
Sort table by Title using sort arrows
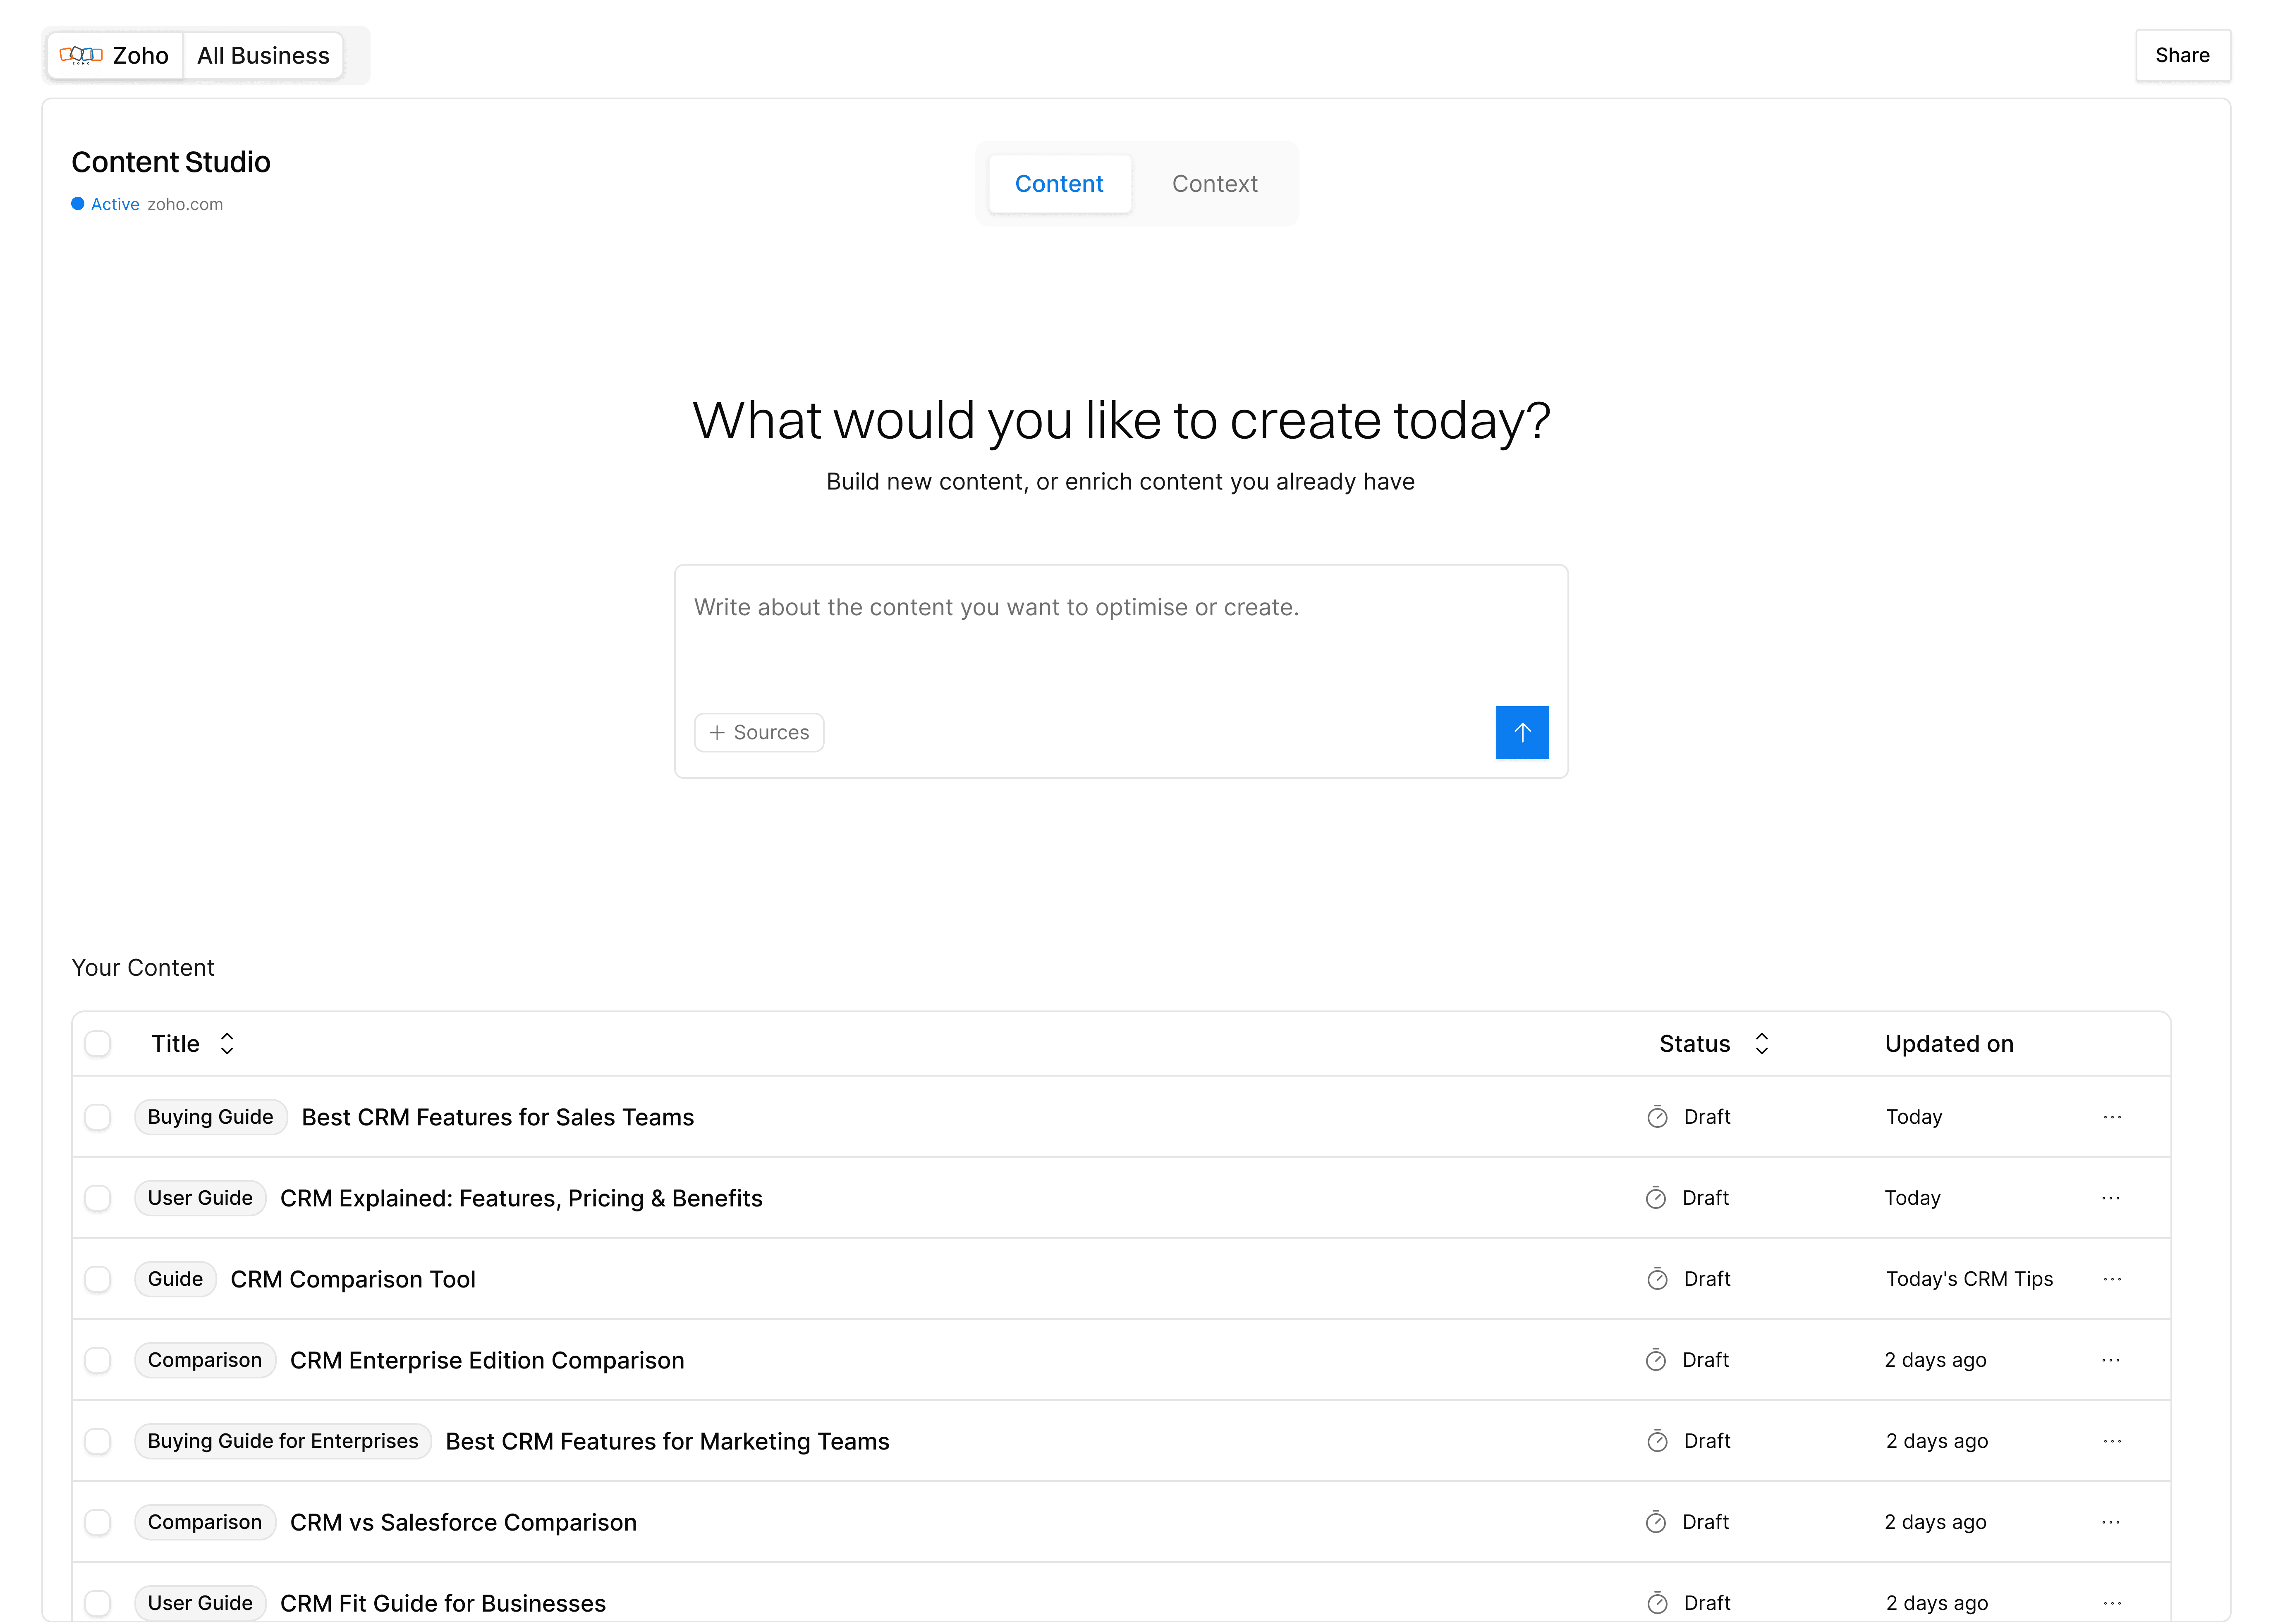click(227, 1043)
